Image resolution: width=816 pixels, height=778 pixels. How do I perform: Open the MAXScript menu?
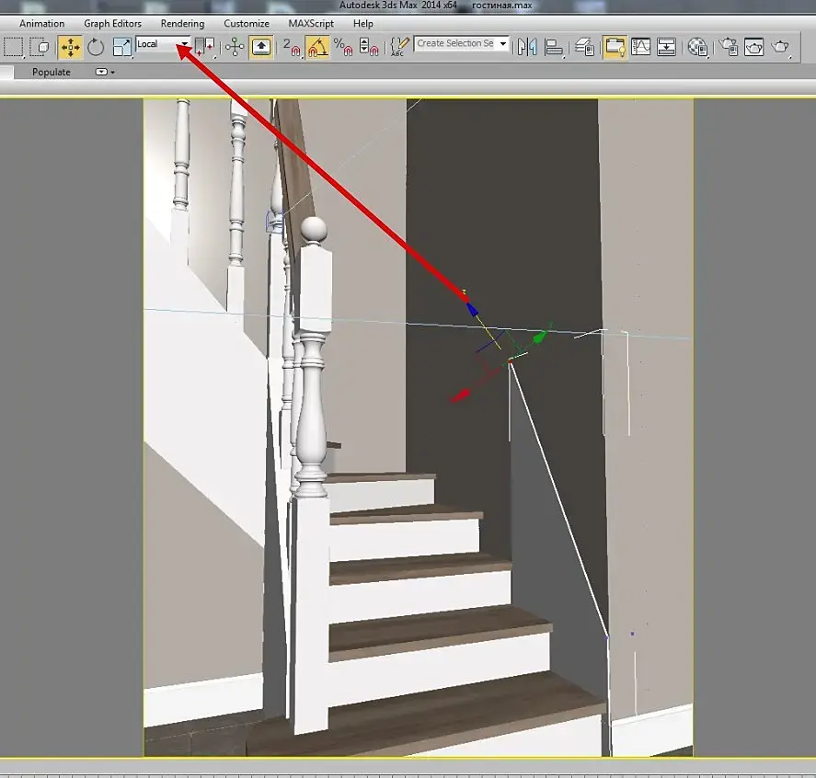pos(311,23)
